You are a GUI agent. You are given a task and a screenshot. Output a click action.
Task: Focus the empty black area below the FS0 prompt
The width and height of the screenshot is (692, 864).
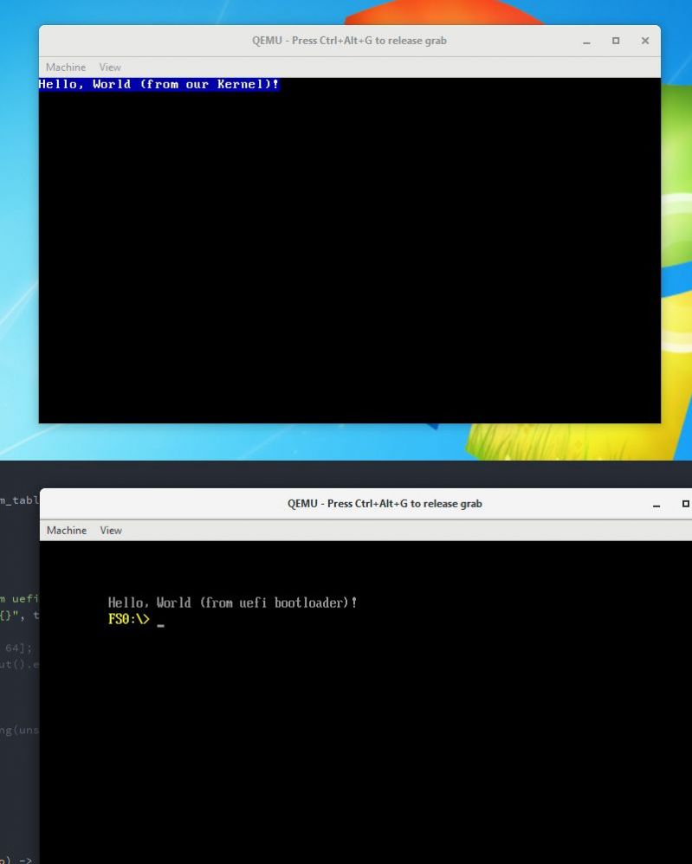coord(364,745)
